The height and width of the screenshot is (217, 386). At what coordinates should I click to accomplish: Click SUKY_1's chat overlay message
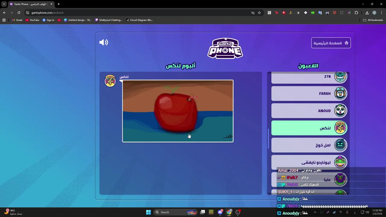(296, 192)
